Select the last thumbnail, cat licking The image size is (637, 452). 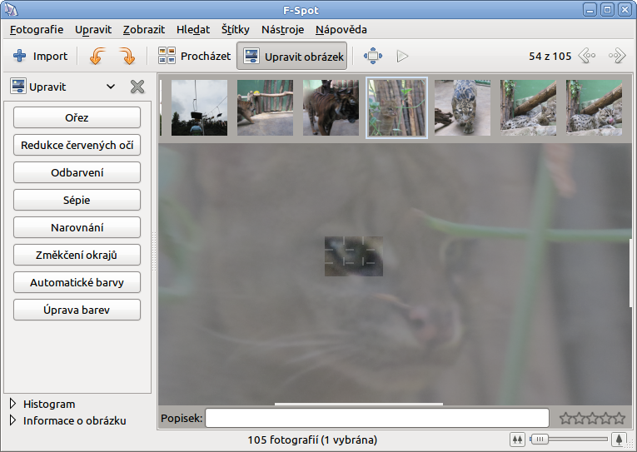tap(594, 107)
